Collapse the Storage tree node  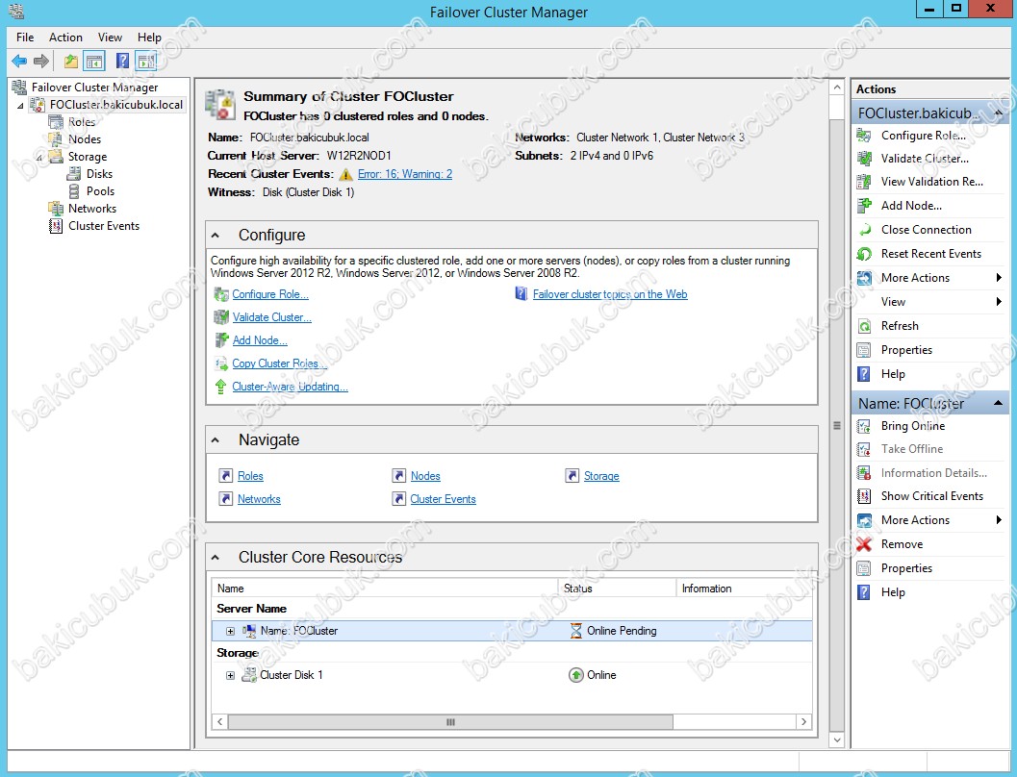[x=39, y=158]
